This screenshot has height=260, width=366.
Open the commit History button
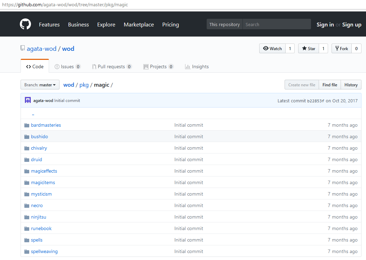(351, 85)
